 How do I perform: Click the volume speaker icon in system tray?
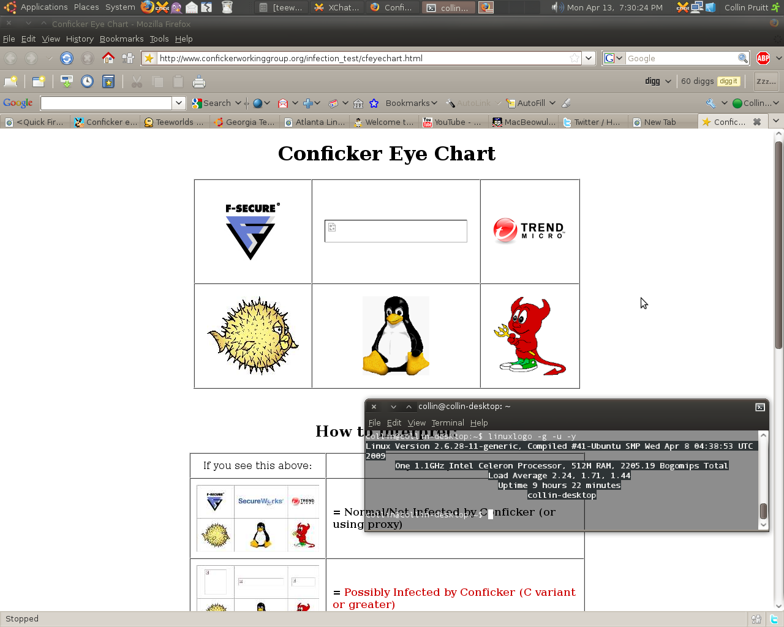[557, 7]
